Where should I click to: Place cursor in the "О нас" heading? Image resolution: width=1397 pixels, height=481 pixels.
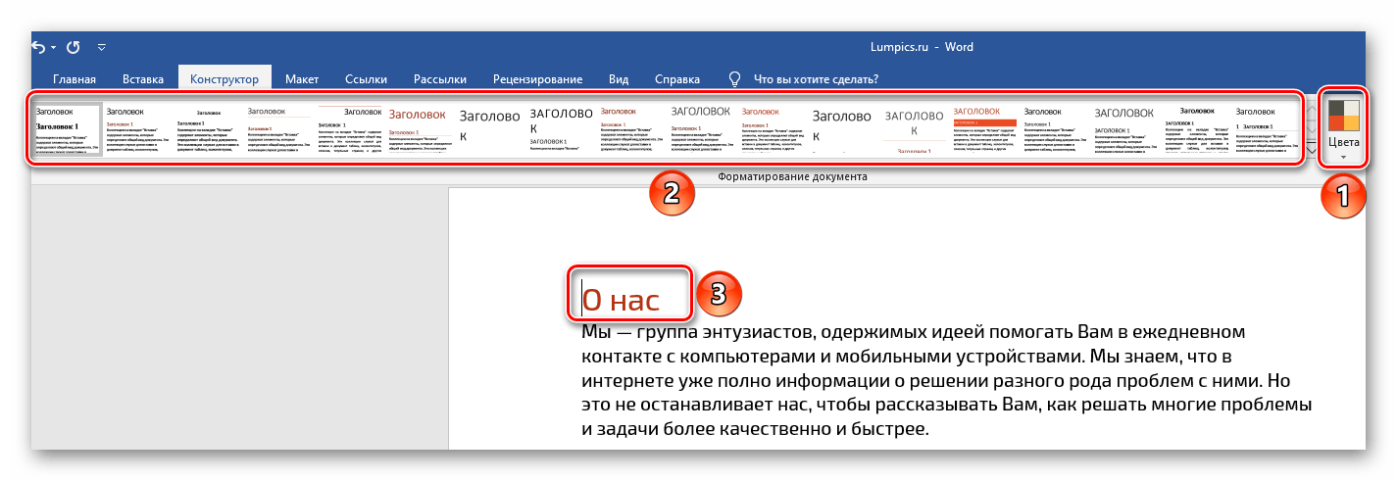pos(622,300)
